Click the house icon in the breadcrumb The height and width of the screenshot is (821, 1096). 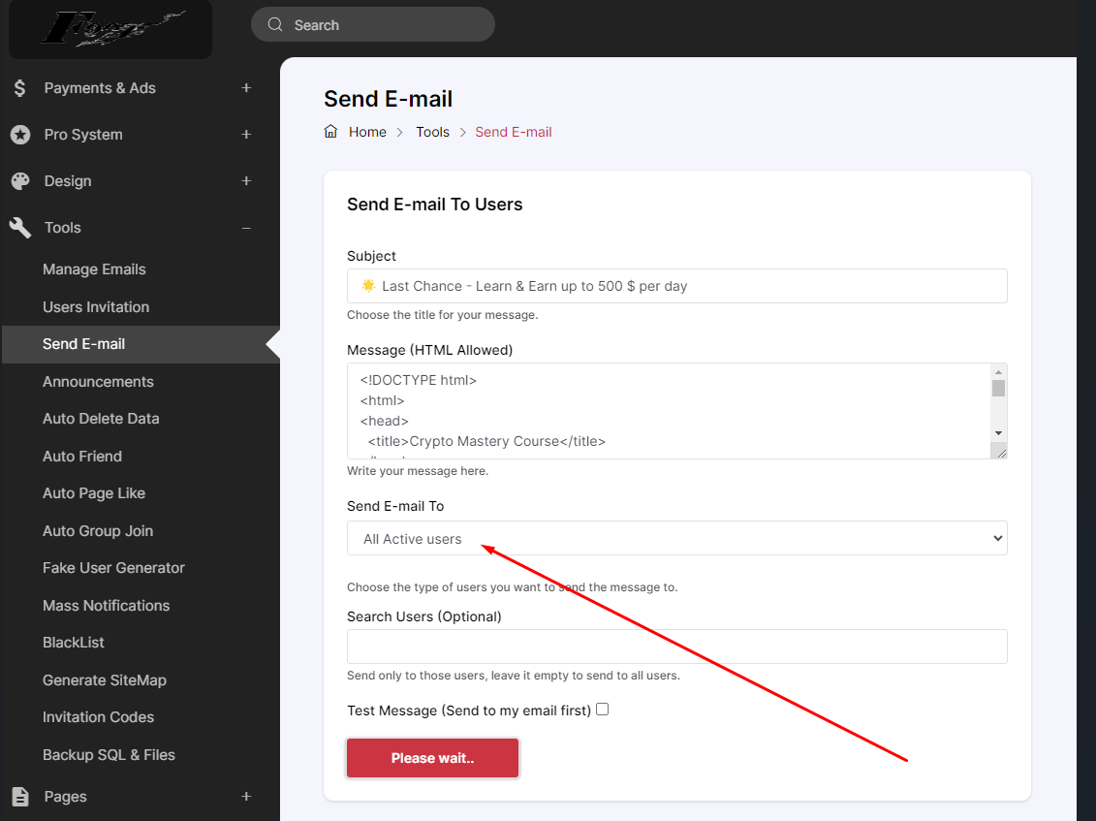[330, 132]
